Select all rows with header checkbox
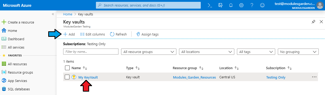Viewport: 325px width, 95px height. (67, 68)
